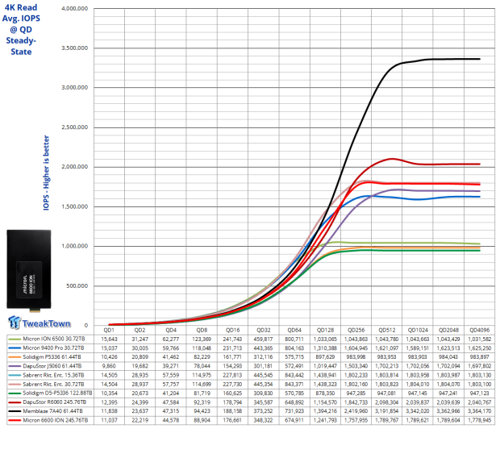500x458 pixels.
Task: Click the red Micron 6600 ION legend swatch
Action: point(15,420)
